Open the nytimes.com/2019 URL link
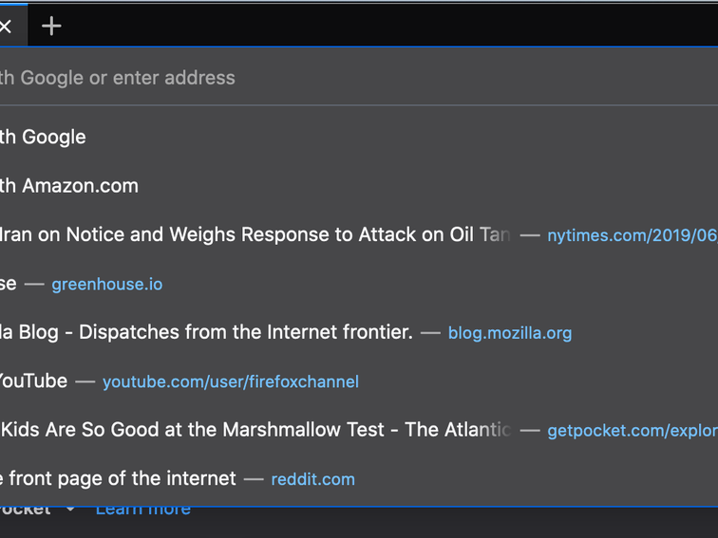718x538 pixels. (x=632, y=235)
